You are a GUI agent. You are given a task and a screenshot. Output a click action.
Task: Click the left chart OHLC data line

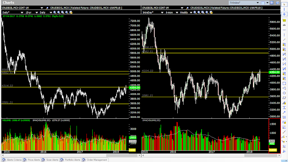click(33, 16)
